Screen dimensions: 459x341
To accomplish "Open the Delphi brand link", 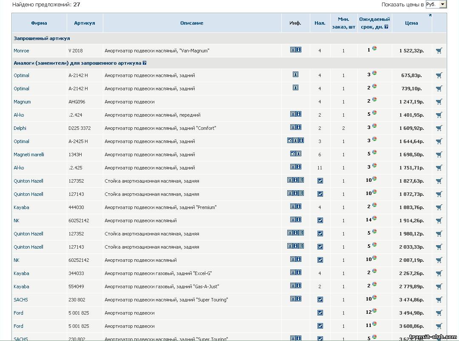I will coord(20,128).
